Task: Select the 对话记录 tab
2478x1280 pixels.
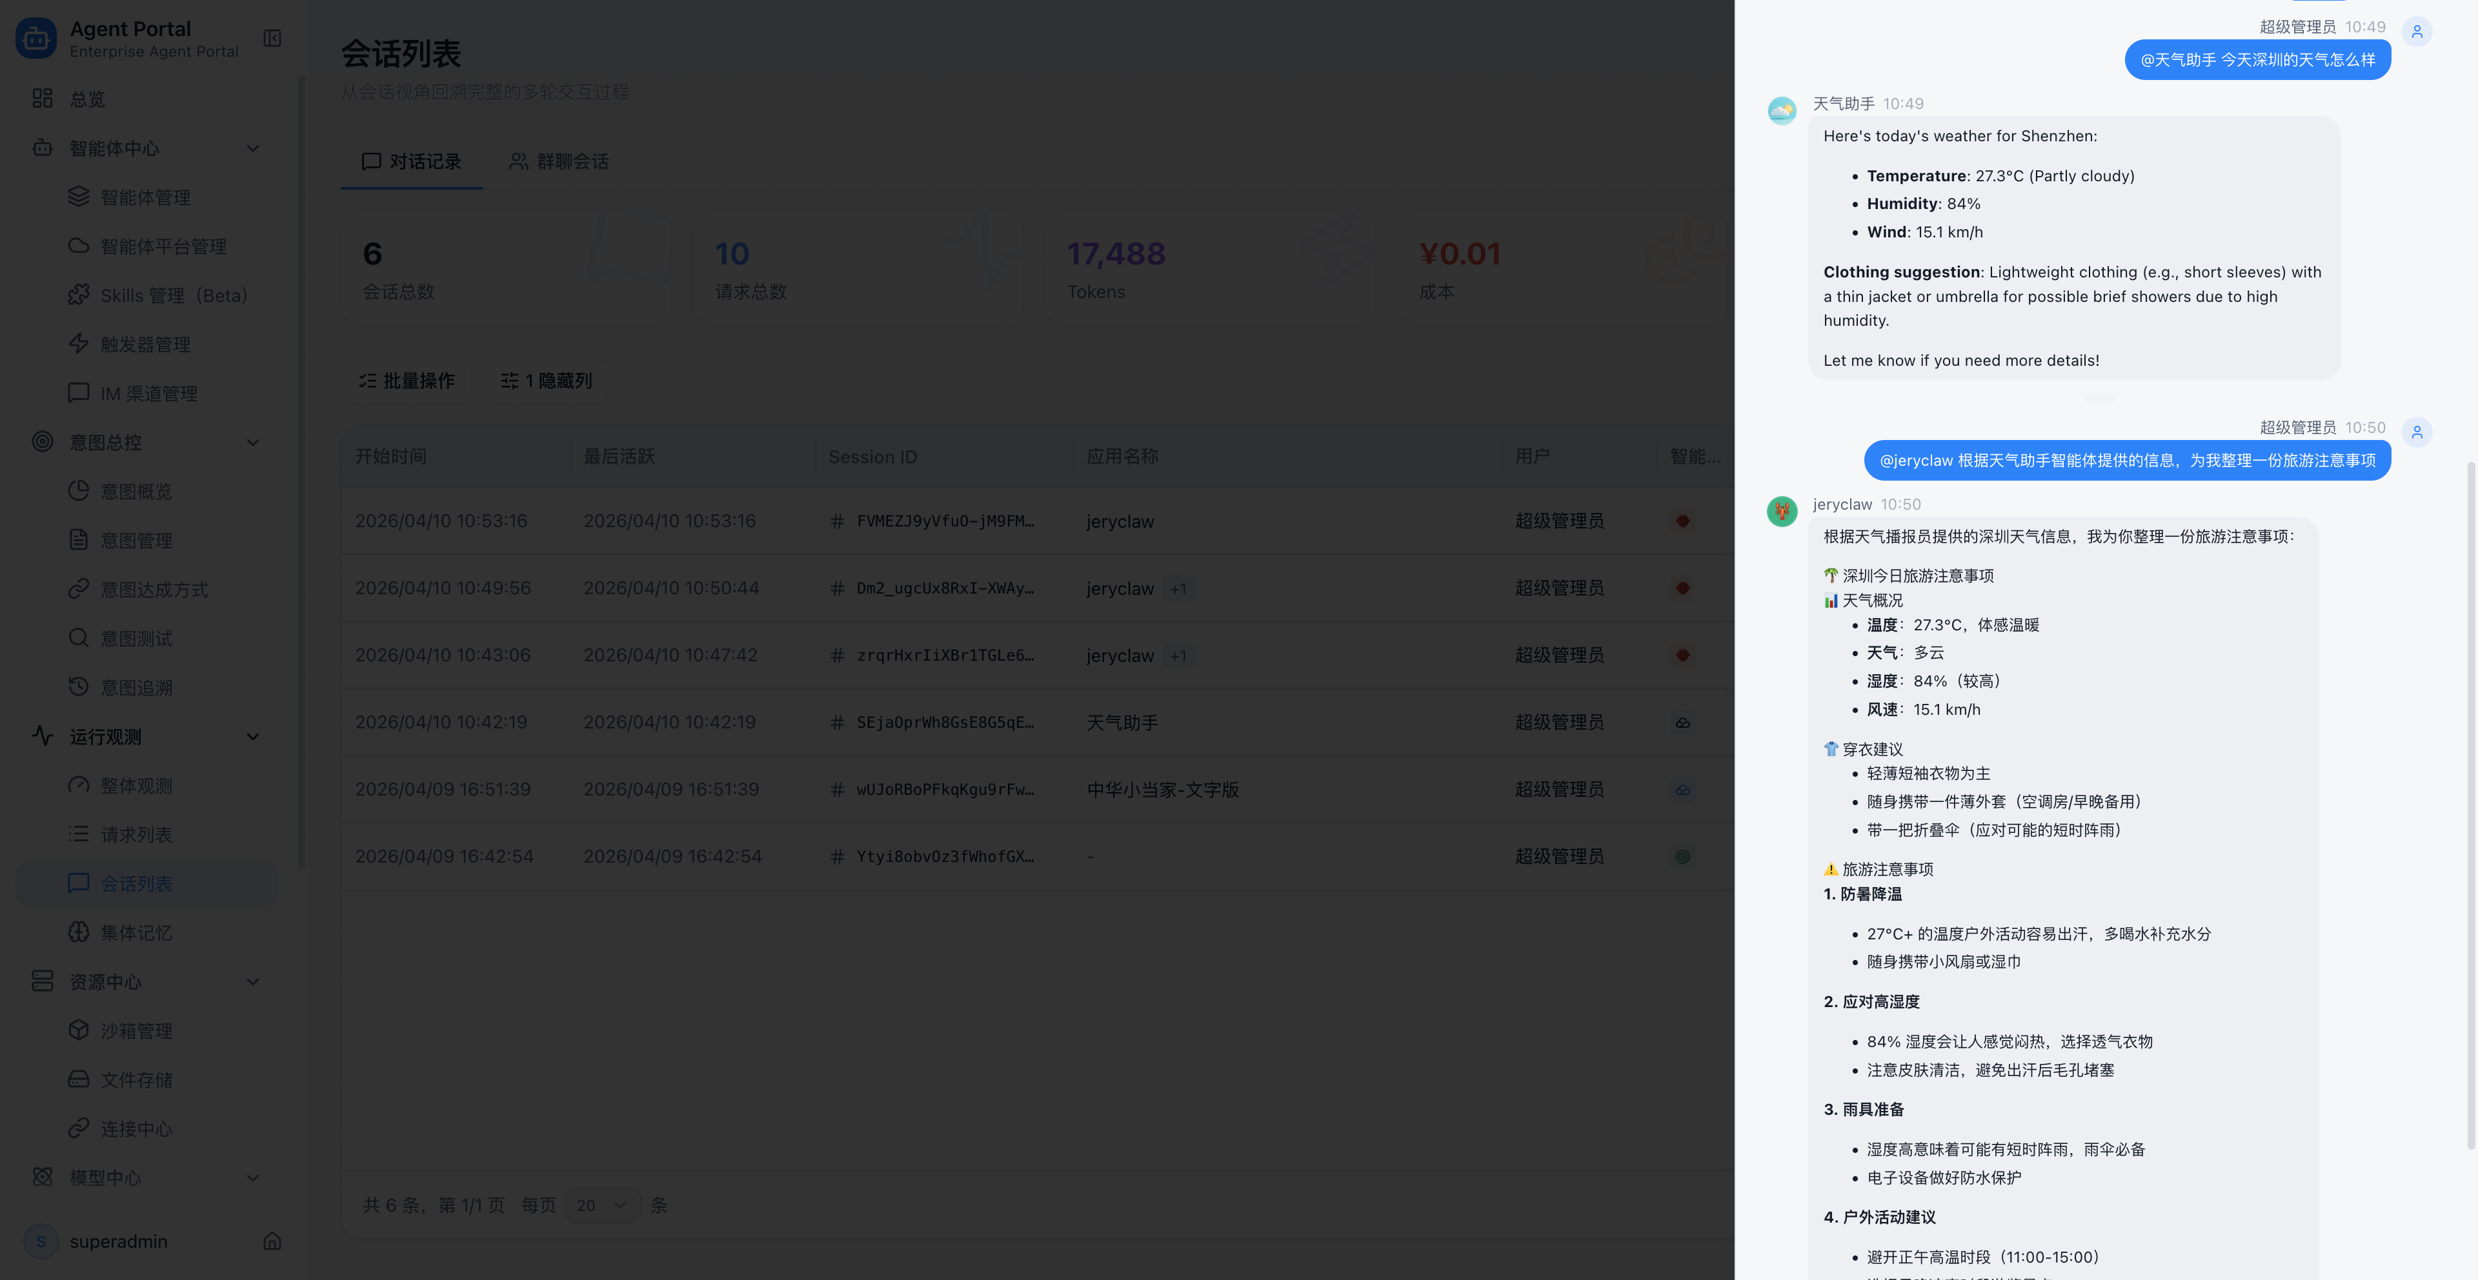Action: coord(412,161)
